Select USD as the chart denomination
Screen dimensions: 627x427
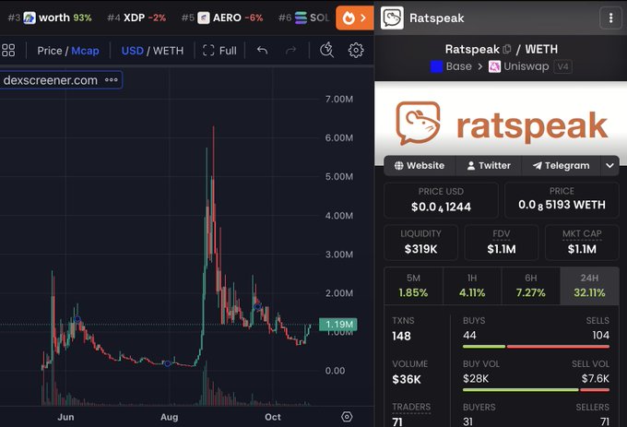132,51
